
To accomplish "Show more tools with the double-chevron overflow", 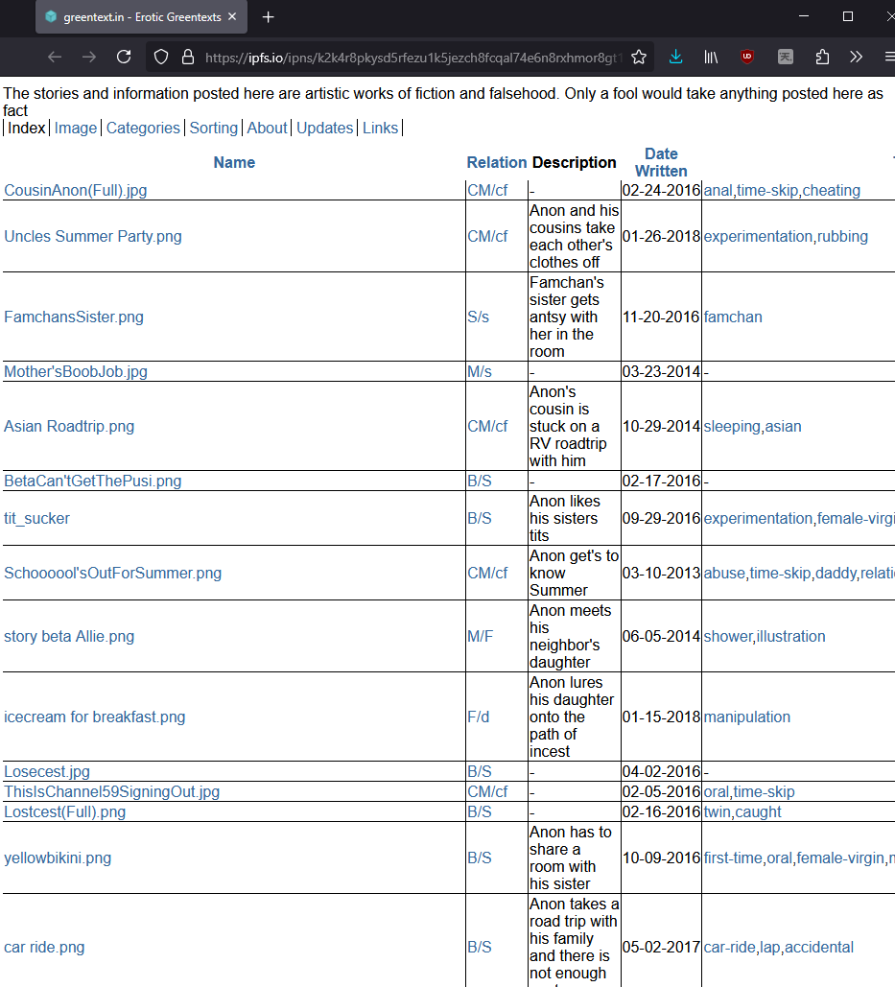I will (x=856, y=58).
